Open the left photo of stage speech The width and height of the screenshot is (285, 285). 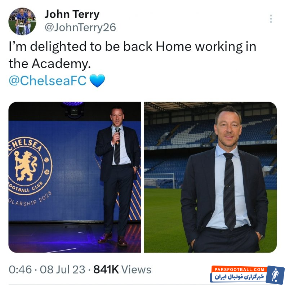pyautogui.click(x=75, y=177)
